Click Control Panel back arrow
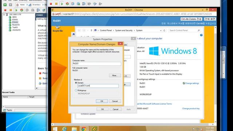The image size is (233, 131). click(x=79, y=31)
